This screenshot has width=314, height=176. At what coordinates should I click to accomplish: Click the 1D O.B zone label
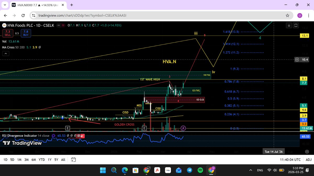click(200, 100)
